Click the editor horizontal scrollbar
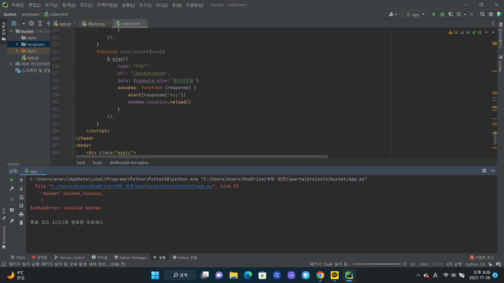 coord(202,156)
